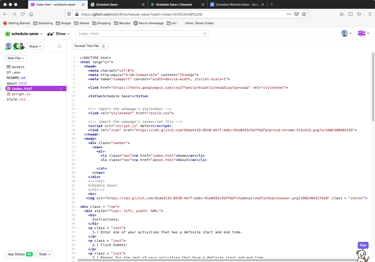Open the Glitch fish logo menu

click(364, 33)
